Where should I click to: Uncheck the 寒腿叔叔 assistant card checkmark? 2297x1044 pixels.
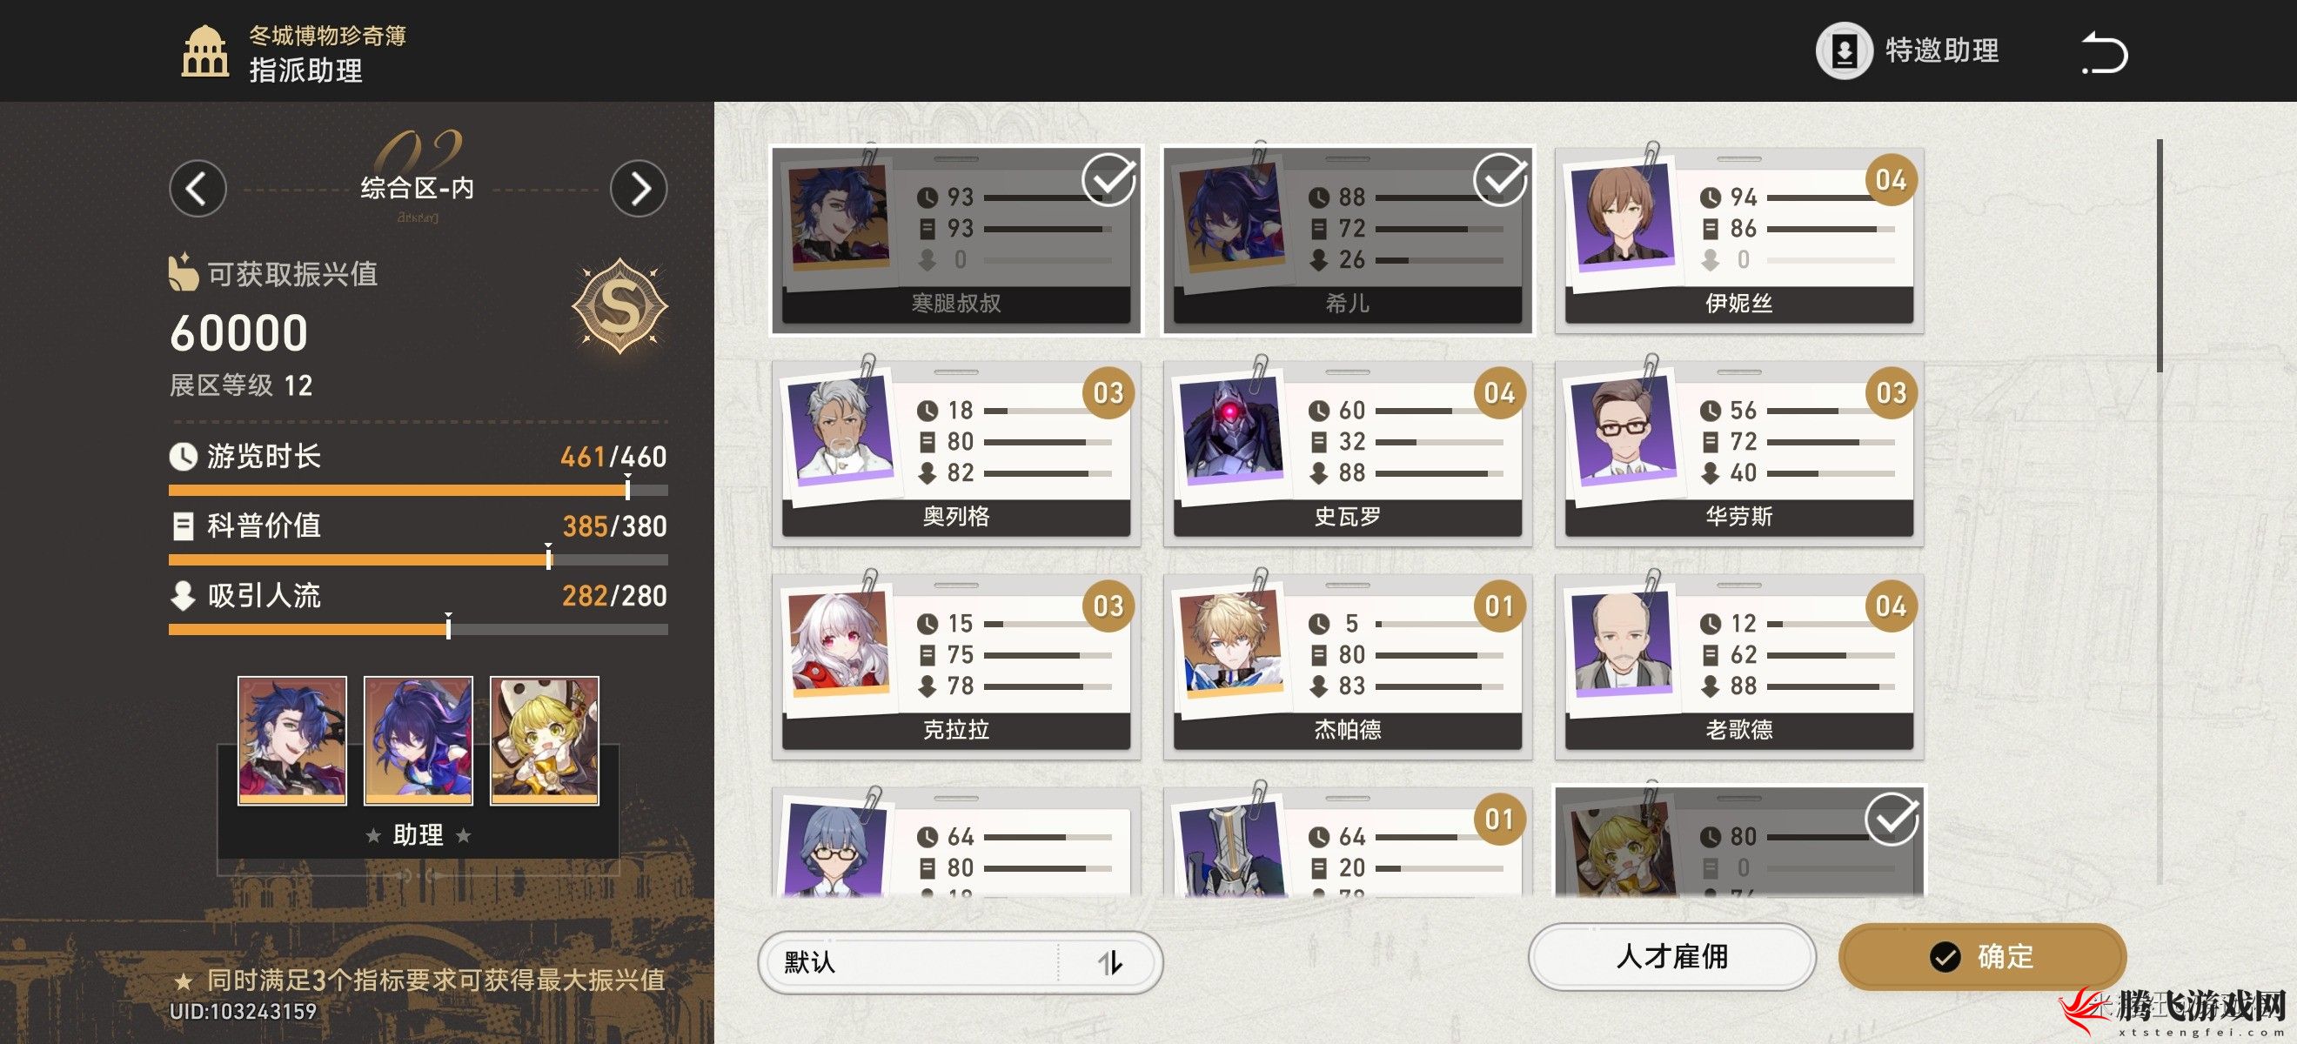click(x=1108, y=179)
